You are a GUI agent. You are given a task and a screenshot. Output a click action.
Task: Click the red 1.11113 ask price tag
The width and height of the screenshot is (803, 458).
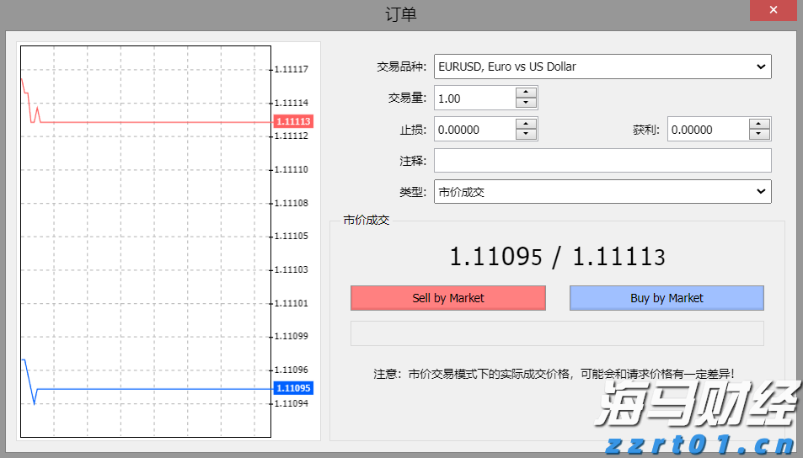[x=293, y=121]
